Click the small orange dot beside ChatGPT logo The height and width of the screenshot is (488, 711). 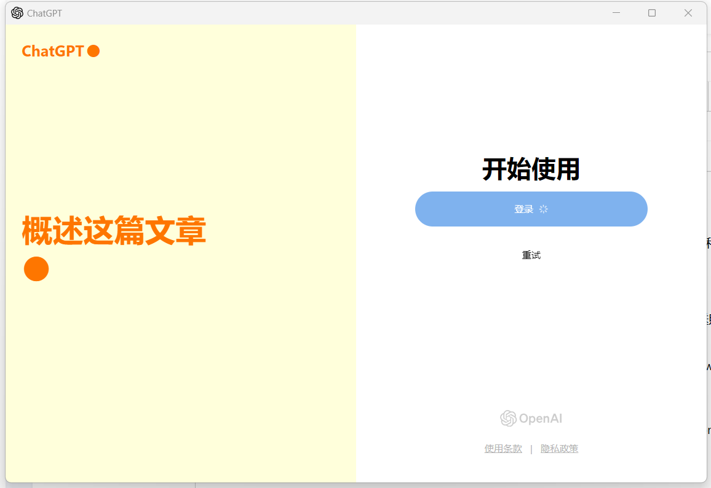93,51
